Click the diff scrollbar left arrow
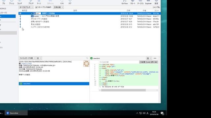Viewport: 211px width, 118px height. point(100,90)
